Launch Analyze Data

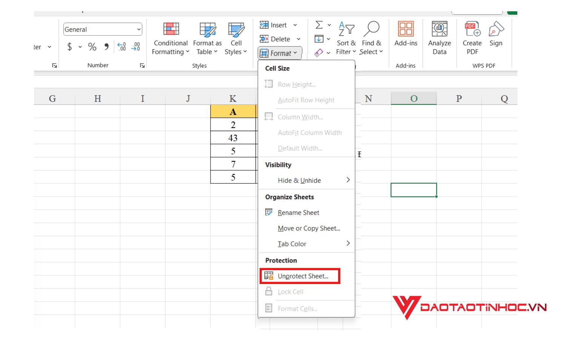439,38
